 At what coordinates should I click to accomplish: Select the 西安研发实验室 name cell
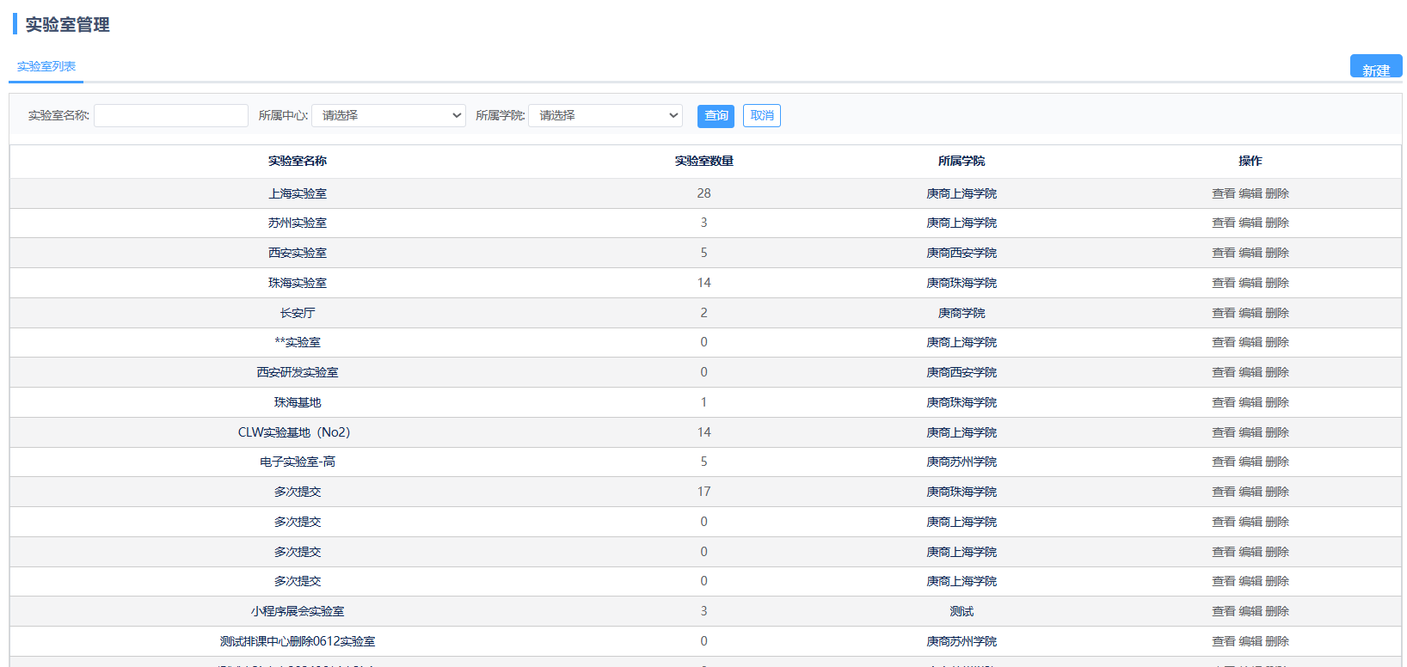point(298,372)
